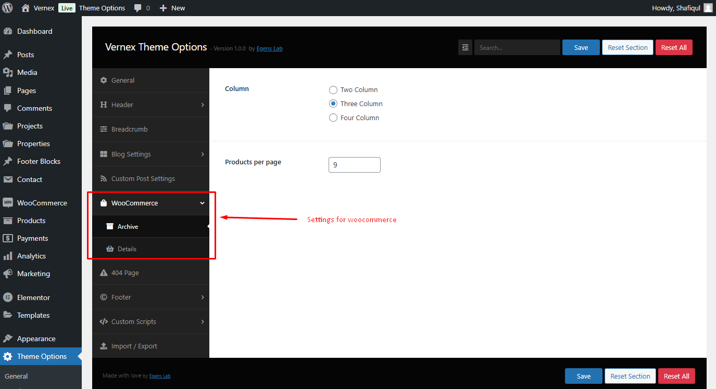Click the Posts pin icon
The height and width of the screenshot is (389, 716).
point(8,55)
